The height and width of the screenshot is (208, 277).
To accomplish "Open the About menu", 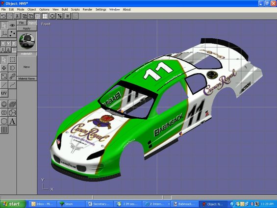I will [x=126, y=9].
